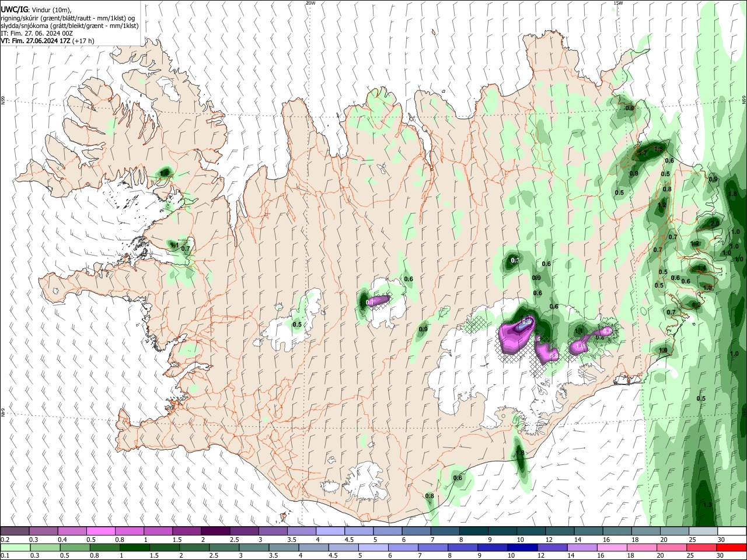This screenshot has height=560, width=747.
Task: Choose the 10 dark teal swatch in upper legend row
Action: [x=530, y=531]
